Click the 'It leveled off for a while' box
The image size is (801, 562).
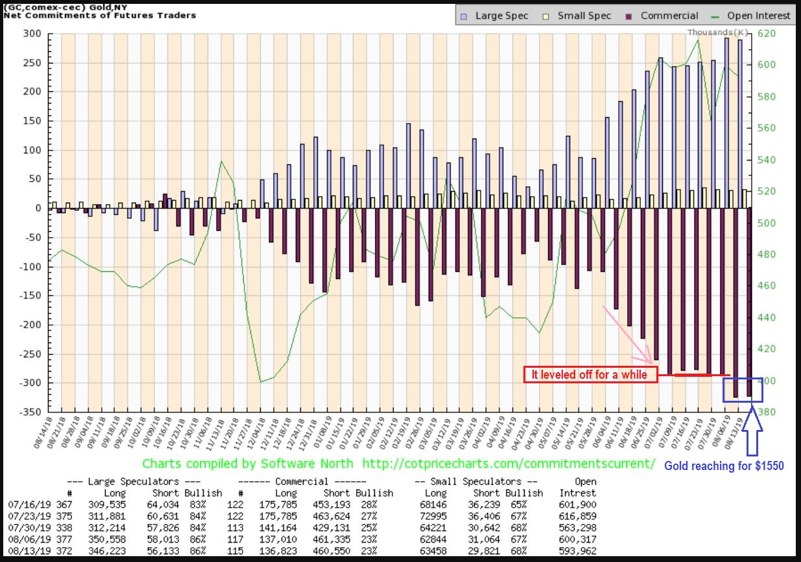(590, 374)
